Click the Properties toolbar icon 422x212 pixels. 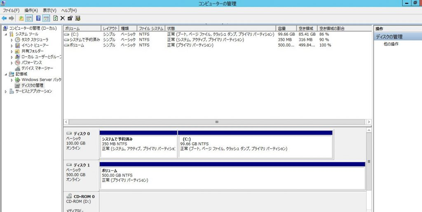click(x=70, y=18)
